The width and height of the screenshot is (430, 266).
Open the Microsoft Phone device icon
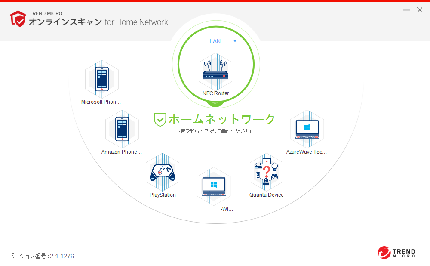[x=102, y=79]
